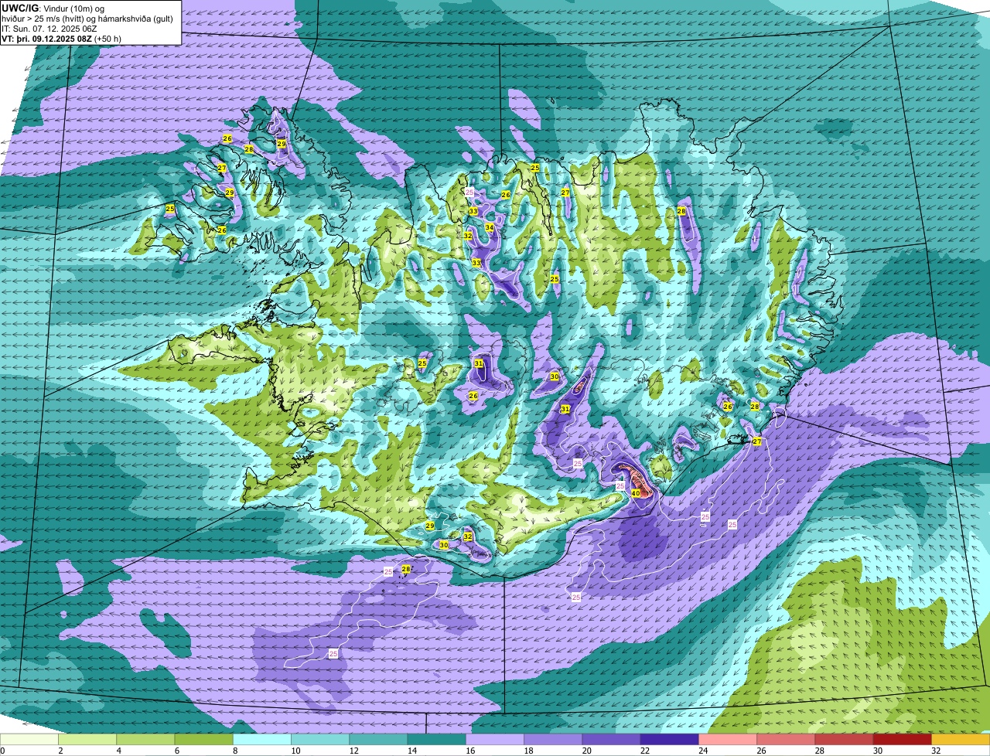Screen dimensions: 990x756
Task: Click the red 28–30 m/s scale swatch
Action: click(844, 740)
